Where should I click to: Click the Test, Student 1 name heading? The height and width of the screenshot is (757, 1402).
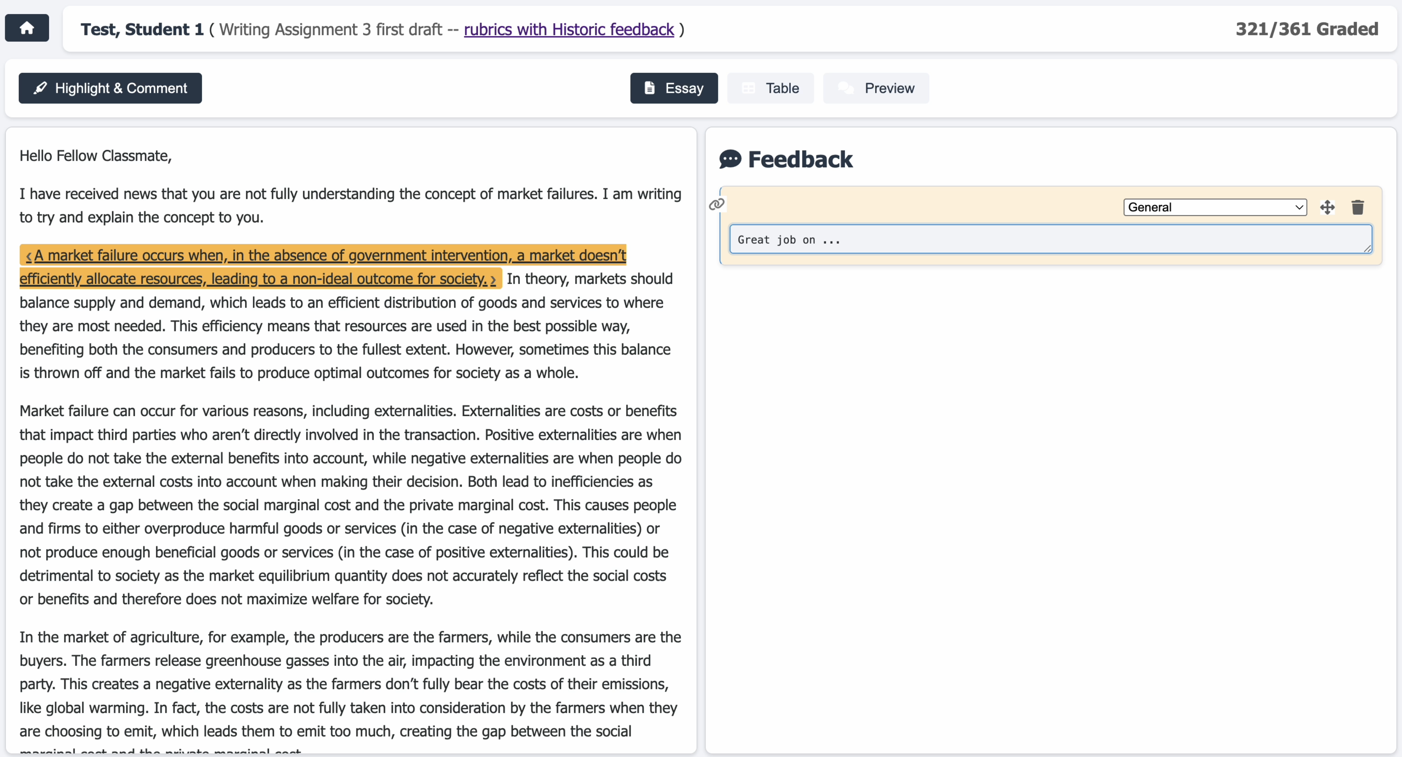pyautogui.click(x=142, y=29)
